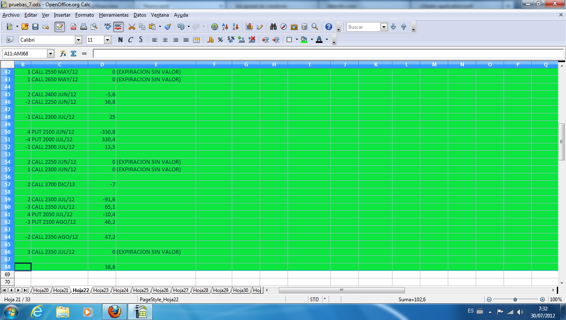Export directly as PDF
The image size is (566, 320).
[x=73, y=27]
